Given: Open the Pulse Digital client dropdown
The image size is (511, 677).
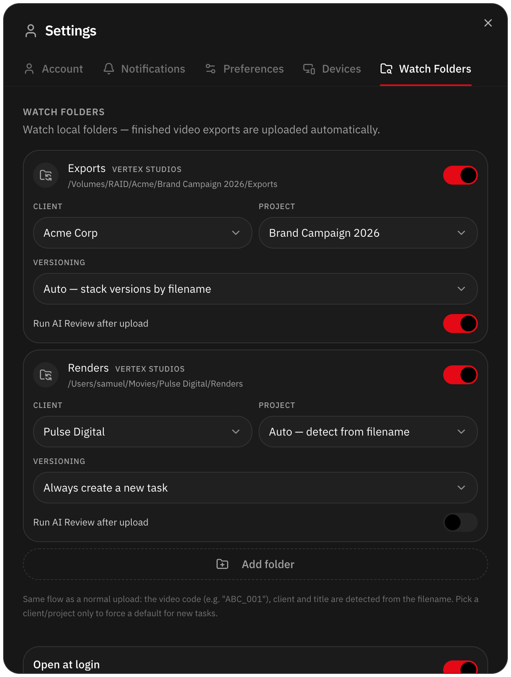Looking at the screenshot, I should pyautogui.click(x=143, y=432).
